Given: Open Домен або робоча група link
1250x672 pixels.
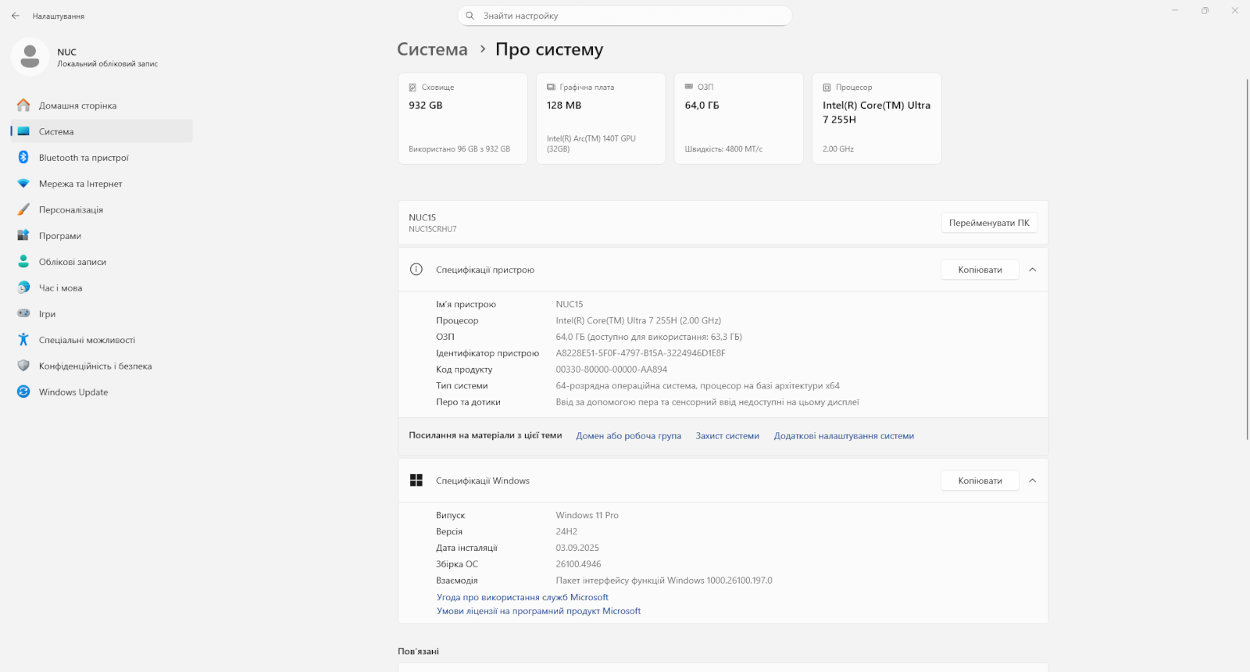Looking at the screenshot, I should 628,436.
